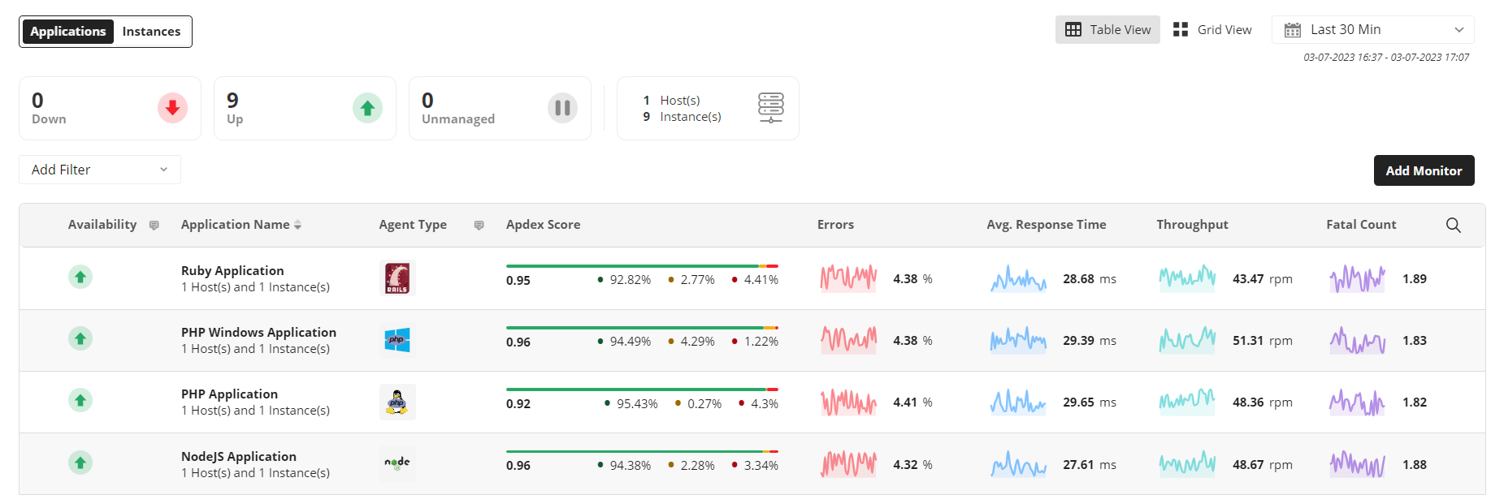The height and width of the screenshot is (495, 1491).
Task: Click the Ruby on Rails agent icon
Action: click(397, 278)
